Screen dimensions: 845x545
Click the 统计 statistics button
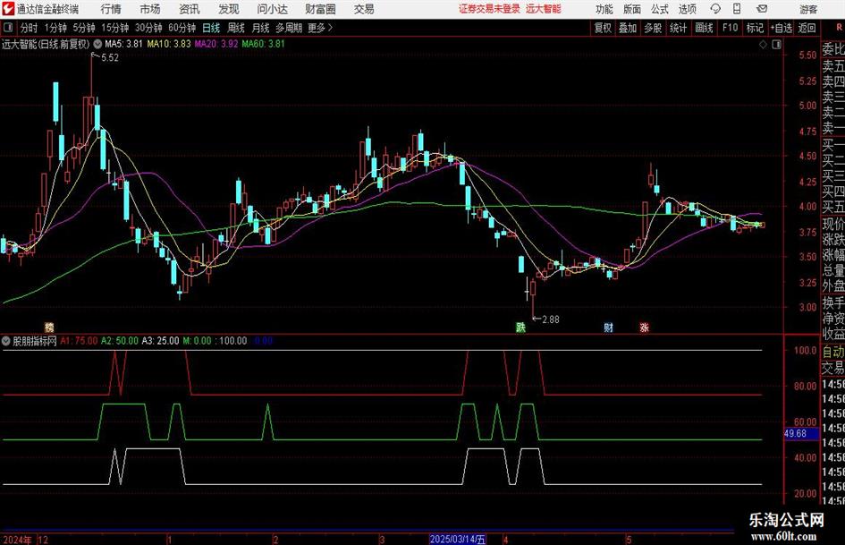pos(678,28)
